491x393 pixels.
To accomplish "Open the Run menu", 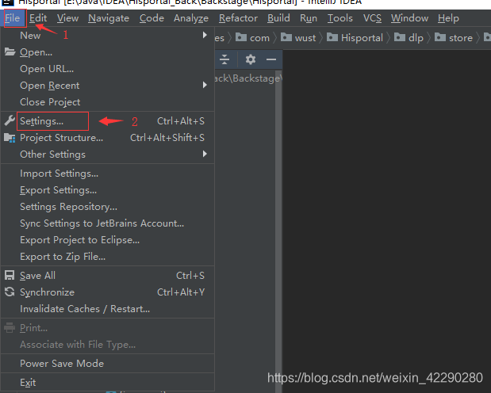I will pos(309,18).
